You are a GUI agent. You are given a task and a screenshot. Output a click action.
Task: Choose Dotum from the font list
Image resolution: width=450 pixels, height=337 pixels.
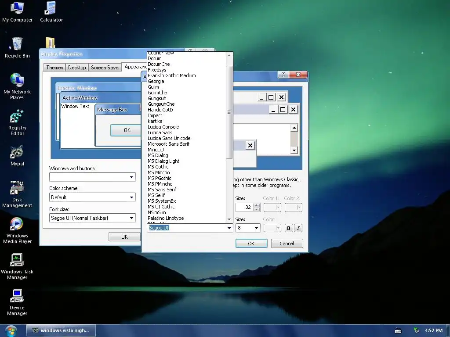pyautogui.click(x=186, y=58)
